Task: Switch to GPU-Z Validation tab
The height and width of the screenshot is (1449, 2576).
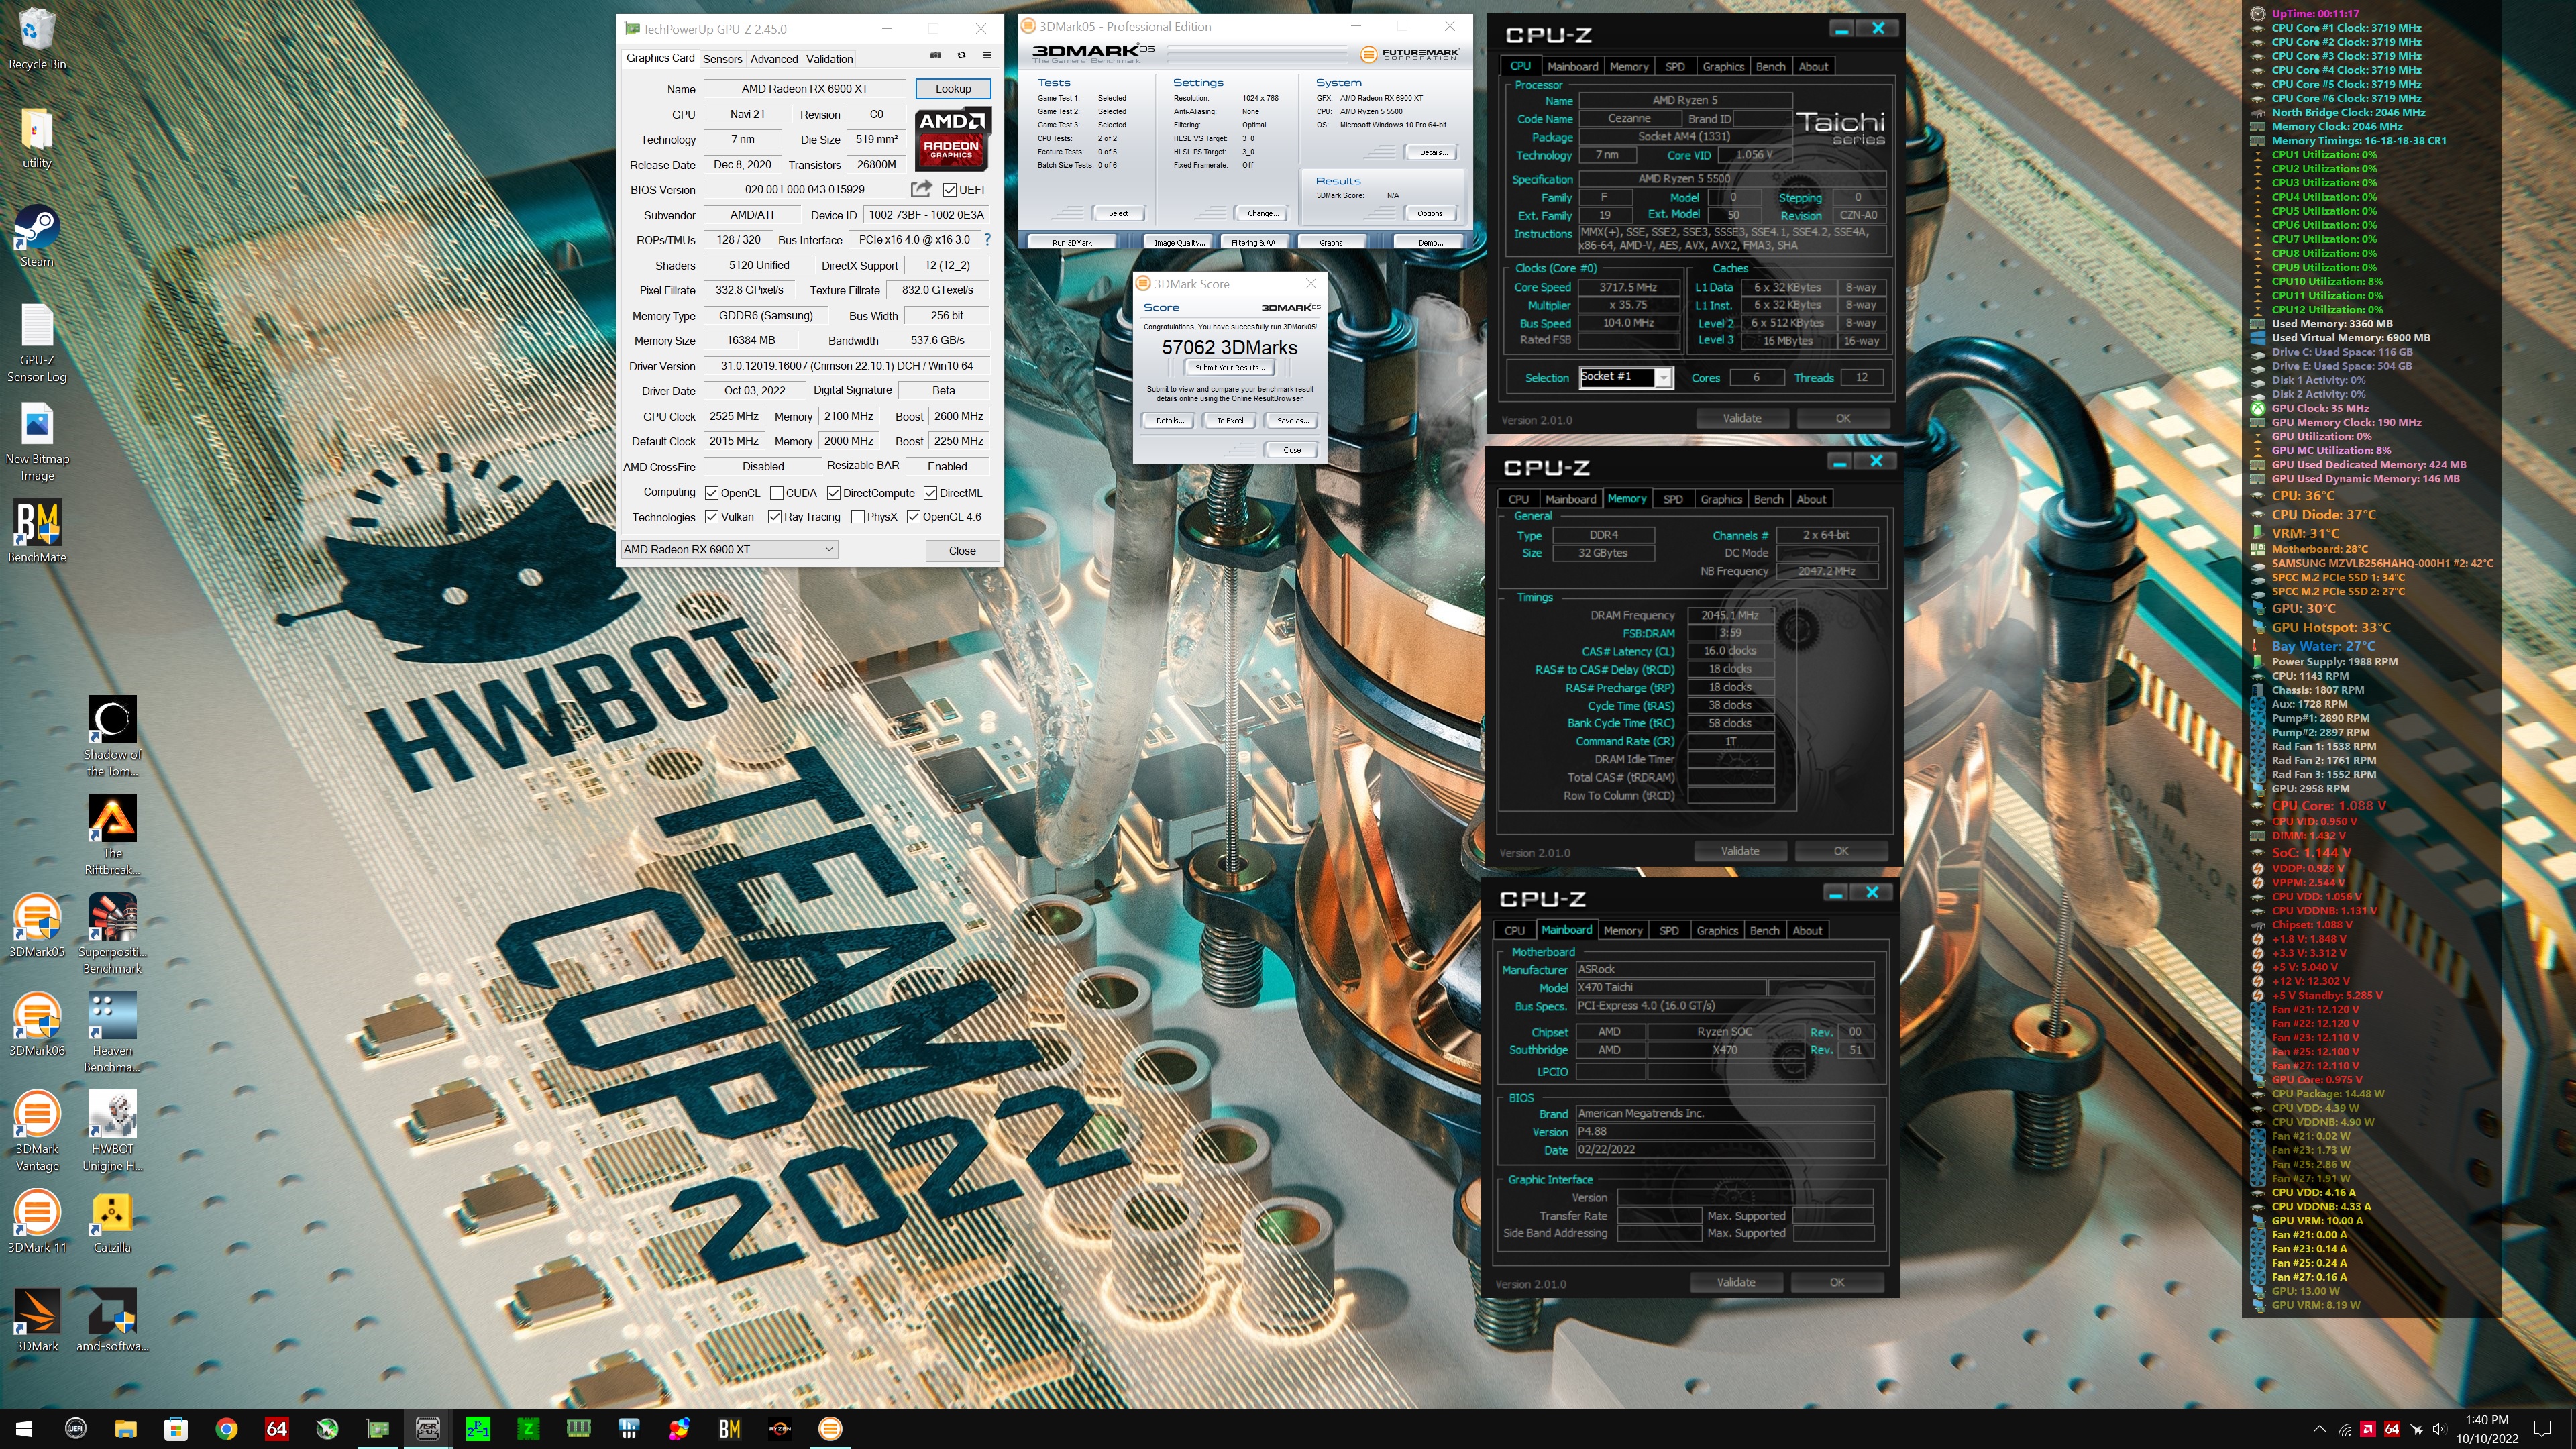Action: (x=830, y=59)
